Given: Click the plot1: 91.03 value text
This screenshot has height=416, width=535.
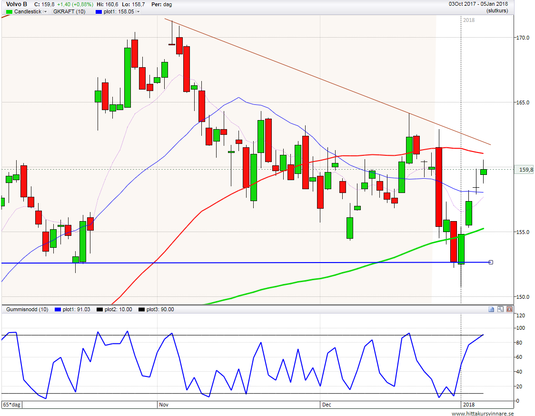Looking at the screenshot, I should [x=77, y=309].
